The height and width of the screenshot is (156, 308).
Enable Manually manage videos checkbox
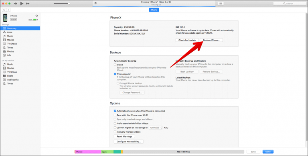115,132
